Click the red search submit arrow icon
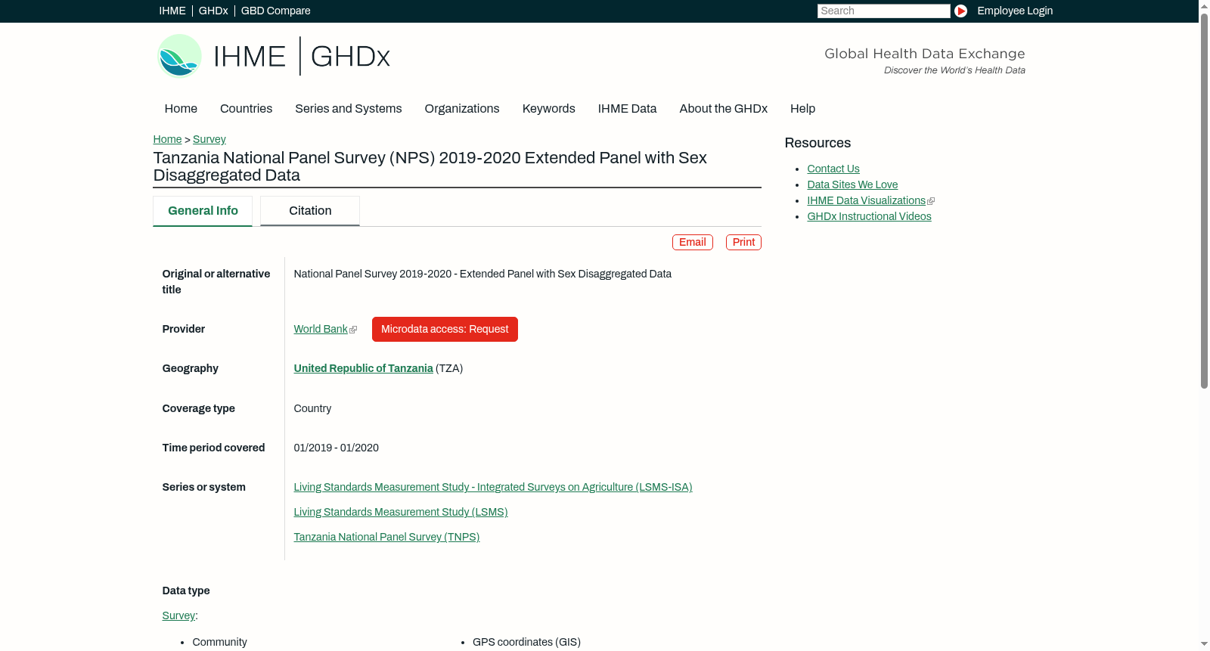This screenshot has width=1210, height=651. point(960,11)
